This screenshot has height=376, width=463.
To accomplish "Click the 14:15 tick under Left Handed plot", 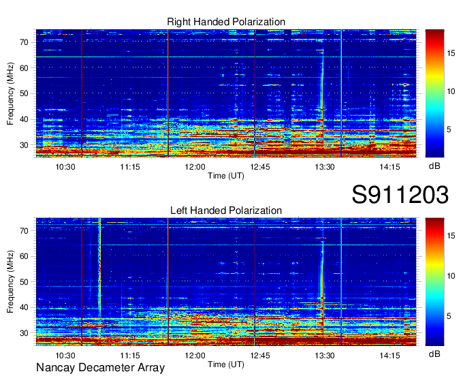I will tap(389, 356).
